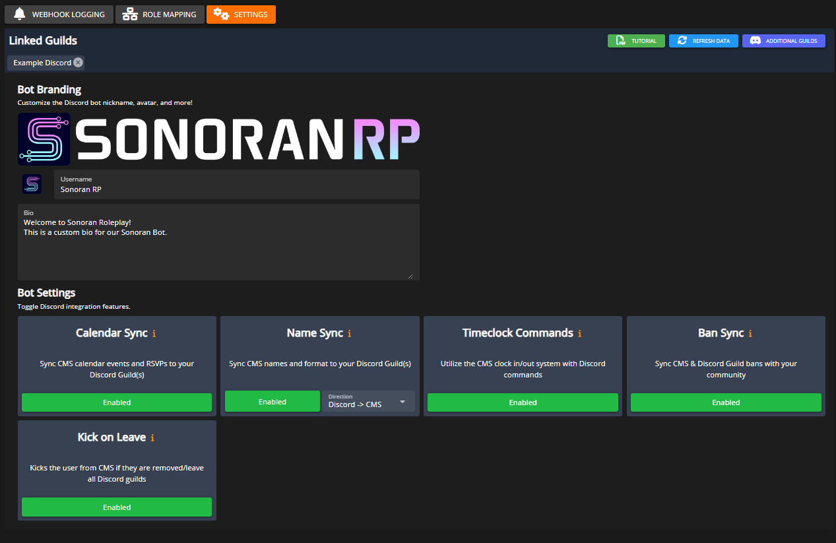Click the Additional Guilds Discord button
The height and width of the screenshot is (543, 836).
click(x=783, y=41)
